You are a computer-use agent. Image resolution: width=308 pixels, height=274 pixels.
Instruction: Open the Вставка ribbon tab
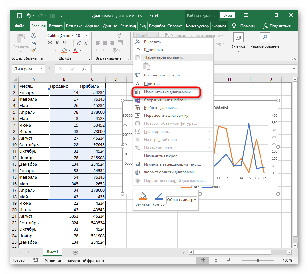(x=56, y=26)
